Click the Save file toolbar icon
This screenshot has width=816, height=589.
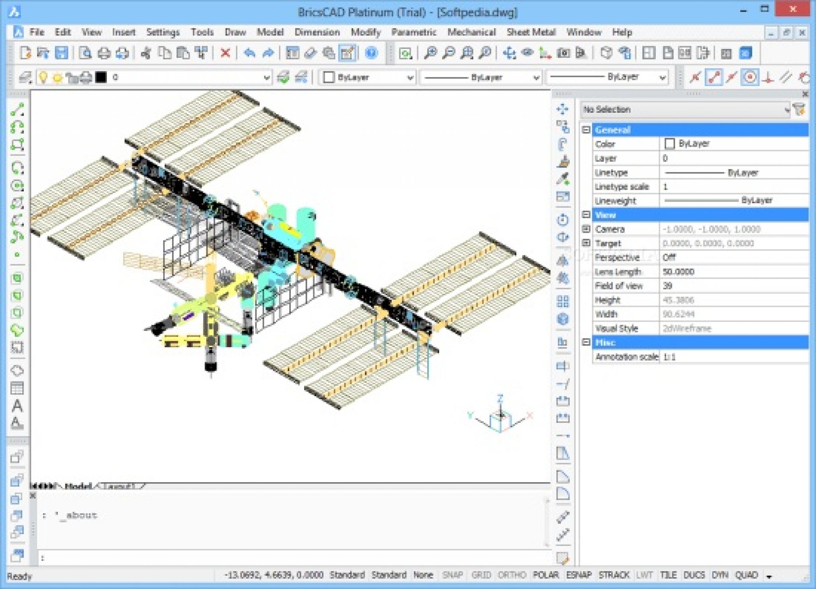[x=61, y=53]
